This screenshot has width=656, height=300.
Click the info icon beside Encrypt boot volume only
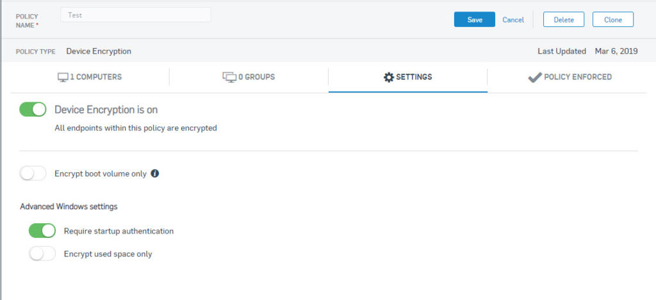[155, 173]
